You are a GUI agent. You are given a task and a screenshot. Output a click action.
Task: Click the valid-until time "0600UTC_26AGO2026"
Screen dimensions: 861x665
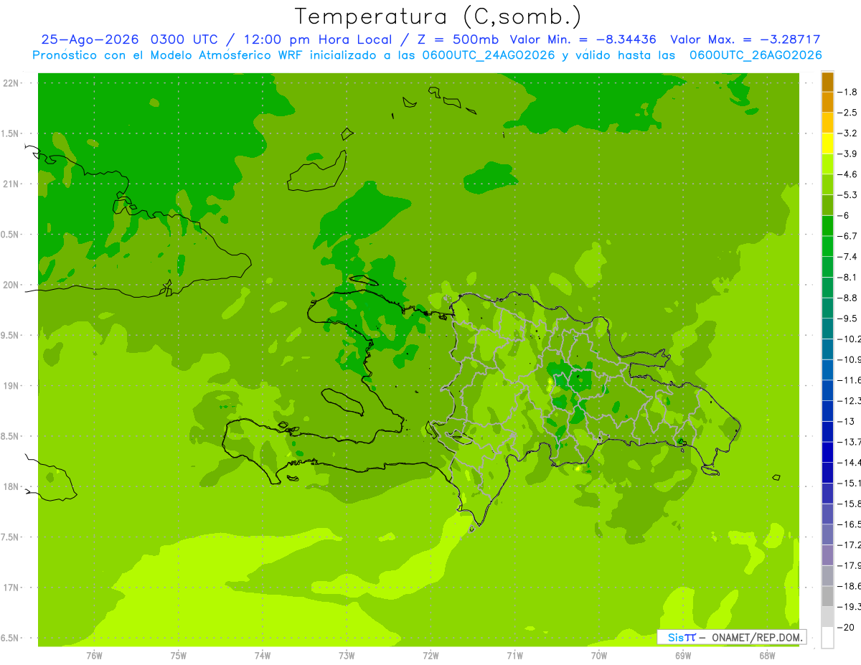click(756, 55)
